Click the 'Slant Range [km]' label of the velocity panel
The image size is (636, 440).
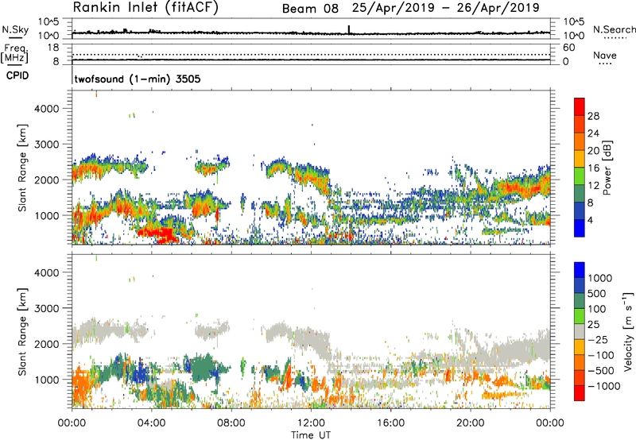[22, 332]
